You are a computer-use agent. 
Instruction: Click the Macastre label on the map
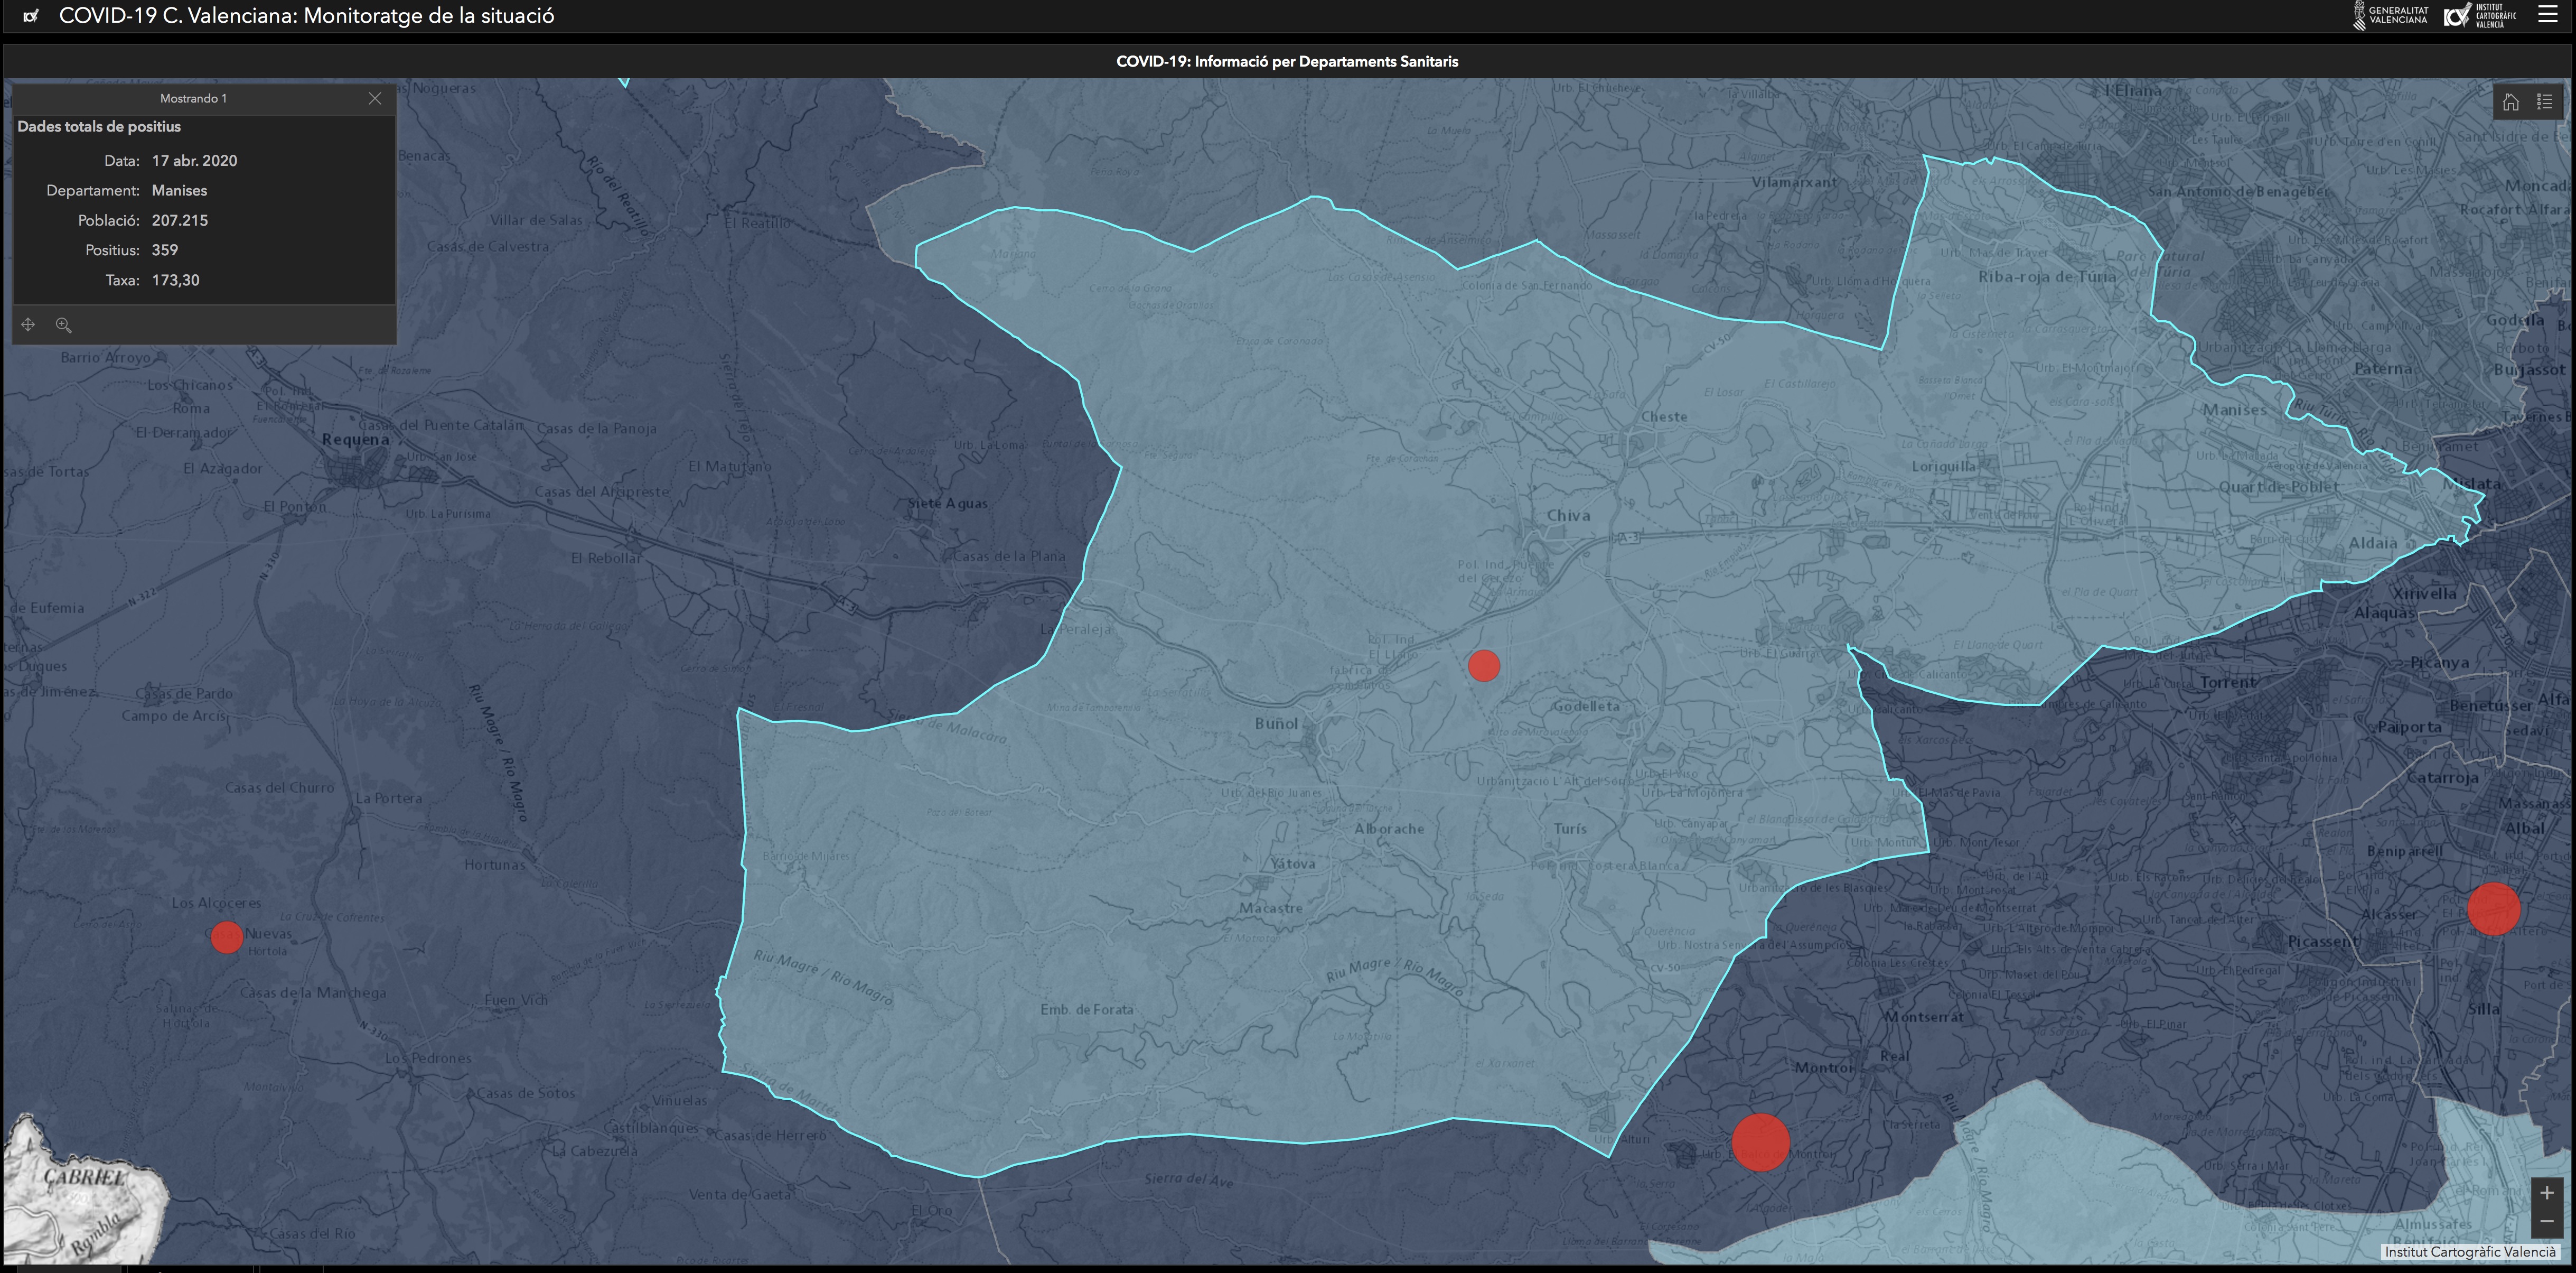pos(1271,908)
